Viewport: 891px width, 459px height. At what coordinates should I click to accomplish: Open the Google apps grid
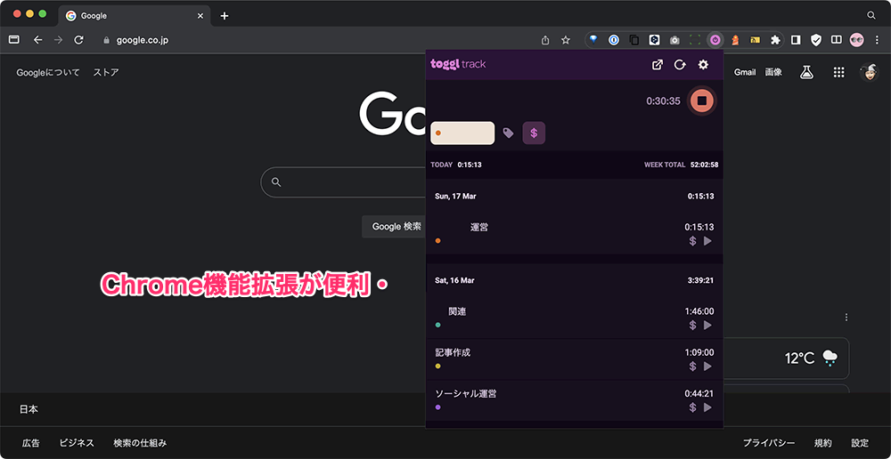(x=838, y=72)
